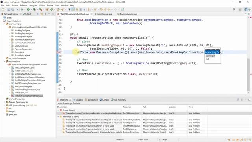Viewport: 252px width, 142px height.
Task: Select Test07VerifyingBehaviour.java in tree
Action: (x=27, y=90)
